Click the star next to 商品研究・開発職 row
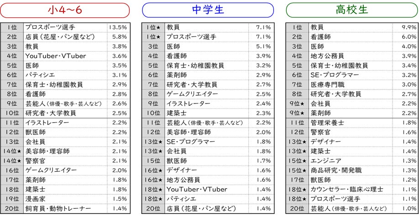419x217 pixels. (304, 170)
